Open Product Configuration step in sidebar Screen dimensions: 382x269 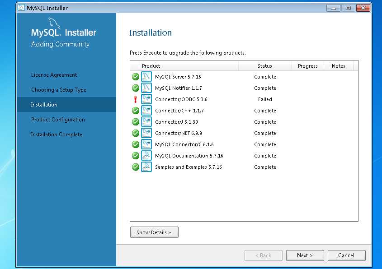tap(58, 120)
